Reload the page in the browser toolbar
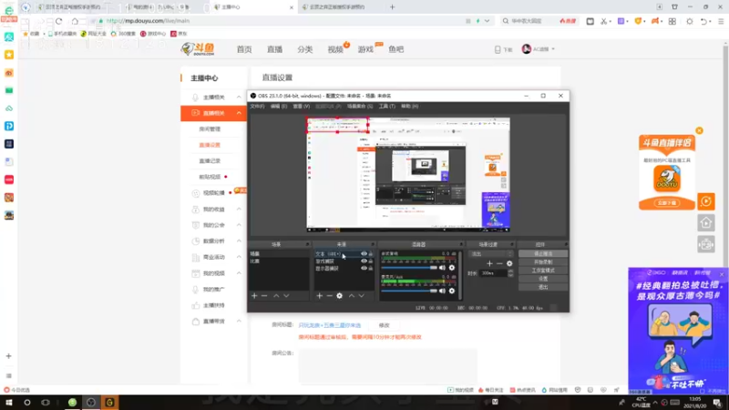 [x=58, y=21]
